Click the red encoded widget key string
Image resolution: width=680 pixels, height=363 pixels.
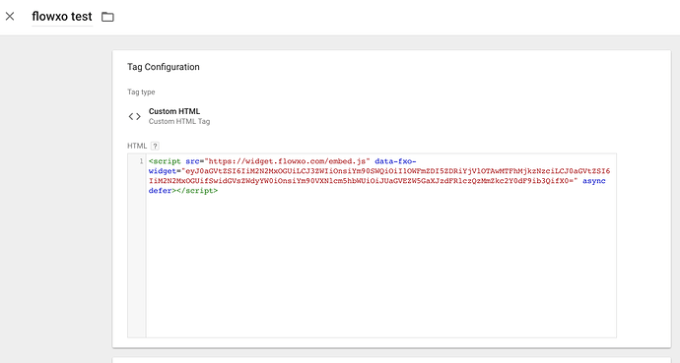tap(379, 176)
